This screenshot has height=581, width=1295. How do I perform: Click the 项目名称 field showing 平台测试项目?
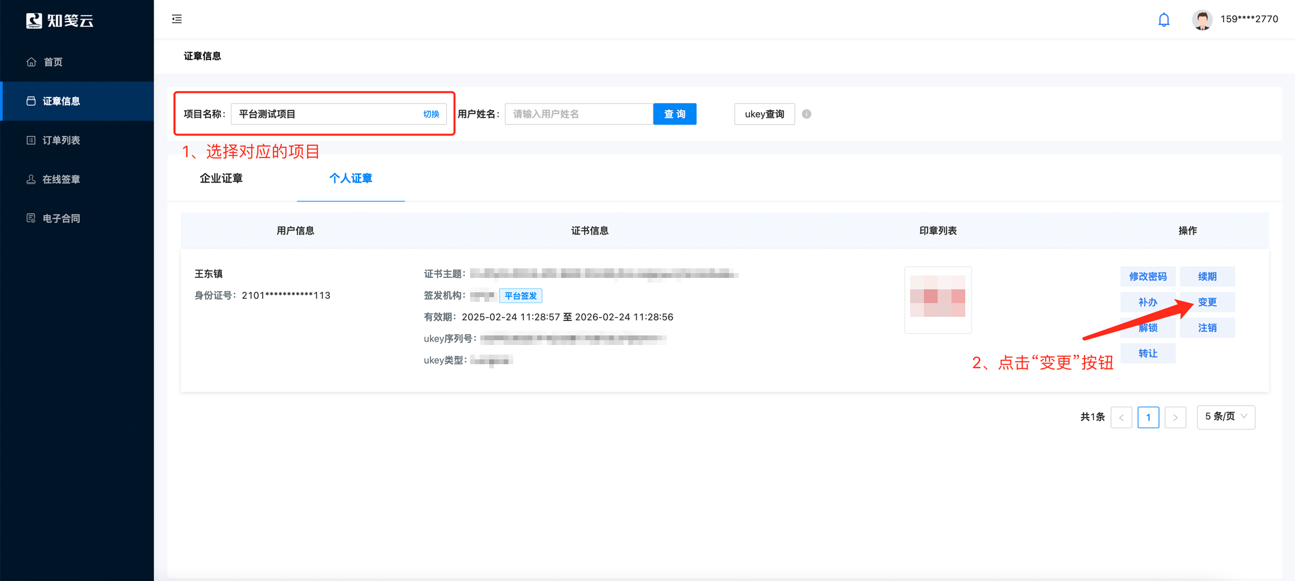pyautogui.click(x=338, y=114)
